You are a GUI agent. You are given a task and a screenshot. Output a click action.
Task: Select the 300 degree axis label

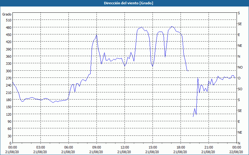[9, 71]
